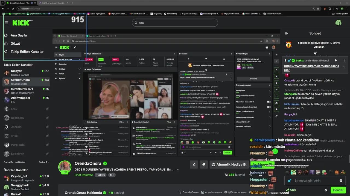The image size is (350, 196).
Task: Go to Ana Sayfa
Action: coord(19,35)
